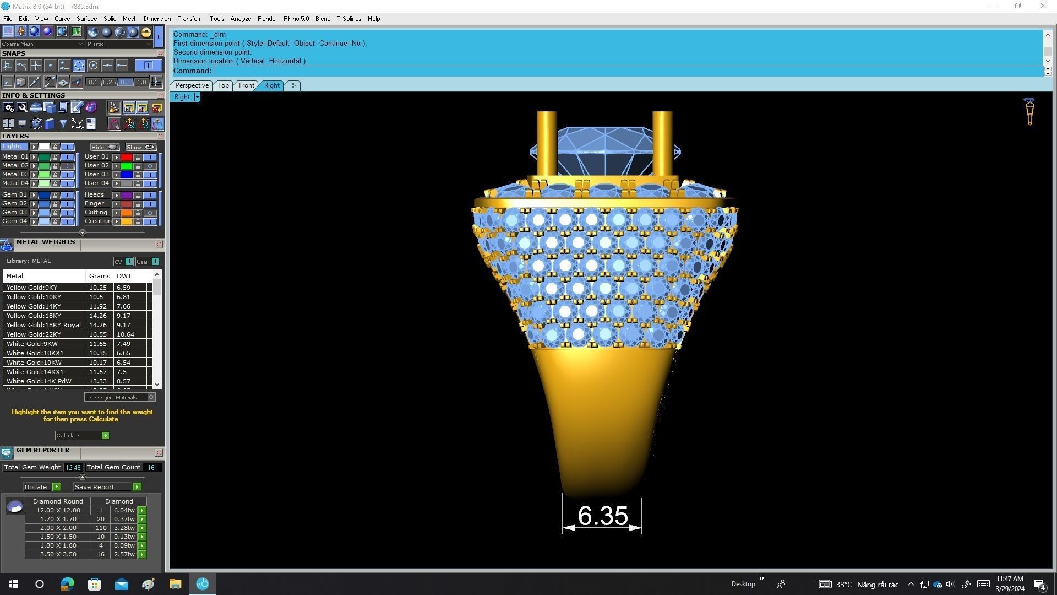Open the Plastic material dropdown

[x=119, y=44]
